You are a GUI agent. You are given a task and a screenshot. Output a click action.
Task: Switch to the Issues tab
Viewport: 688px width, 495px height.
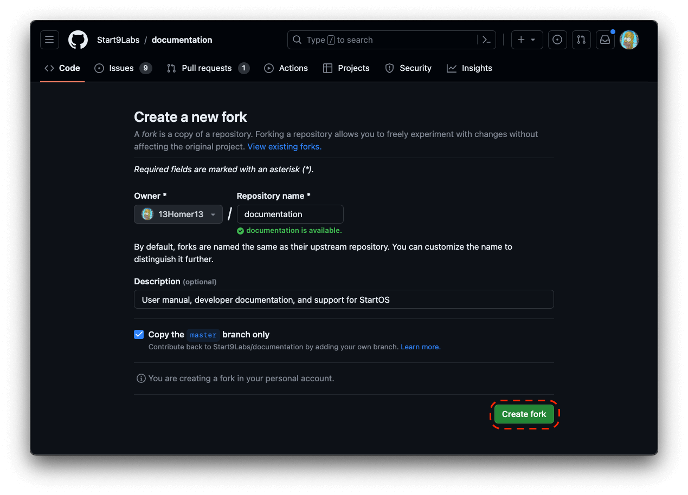(122, 68)
